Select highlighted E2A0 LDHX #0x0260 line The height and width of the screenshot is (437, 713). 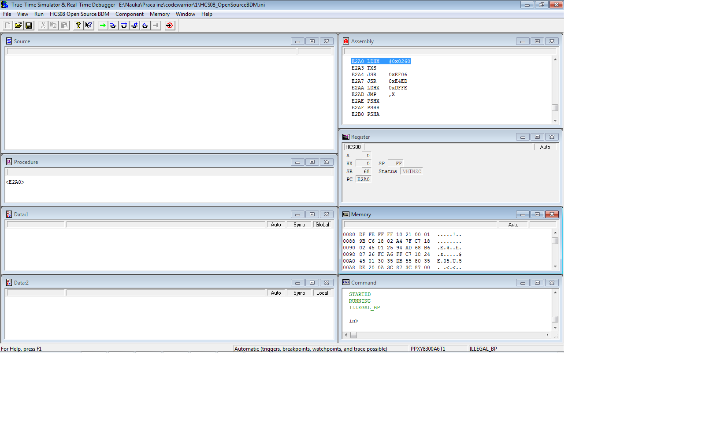381,61
